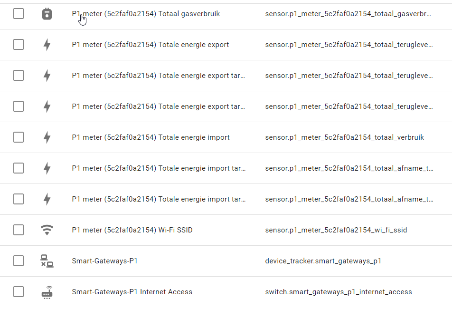The image size is (452, 309).
Task: Click the entity ID ending in totaal_verbruik
Action: [344, 137]
